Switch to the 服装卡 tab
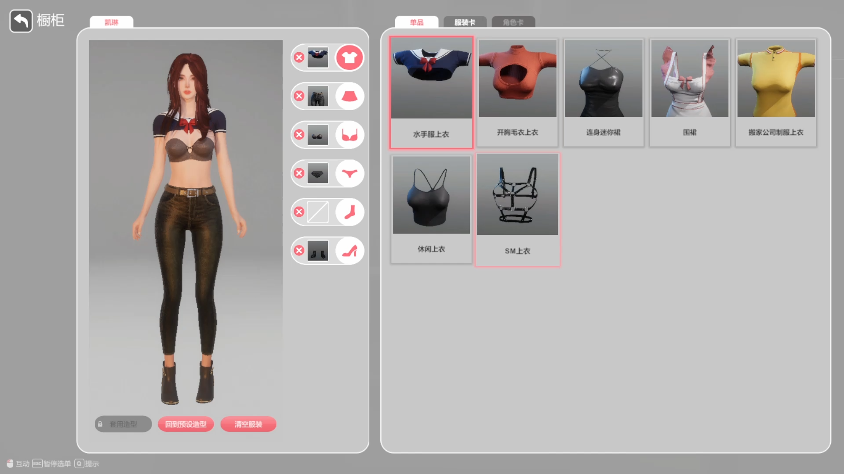The height and width of the screenshot is (474, 844). tap(465, 22)
